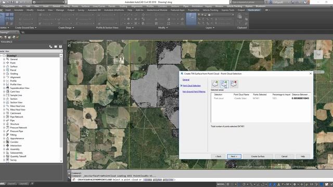The height and width of the screenshot is (187, 333).
Task: Expand the Surface node in Toolspace
Action: tap(4, 66)
